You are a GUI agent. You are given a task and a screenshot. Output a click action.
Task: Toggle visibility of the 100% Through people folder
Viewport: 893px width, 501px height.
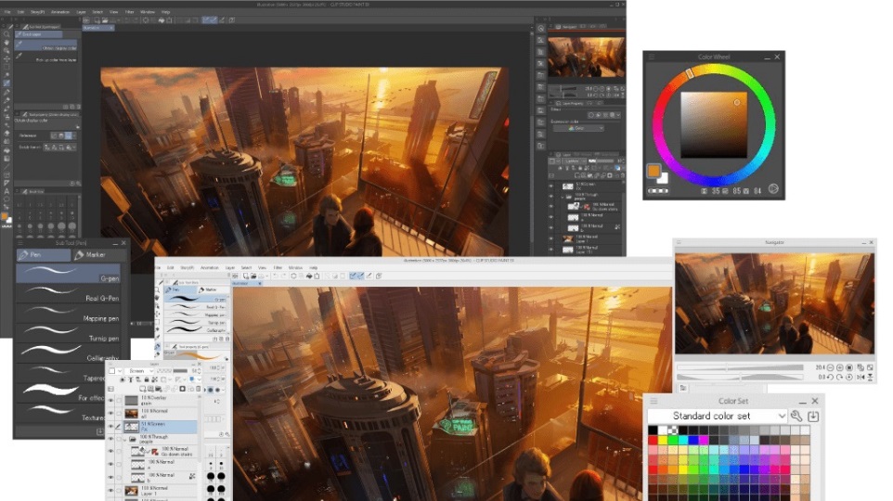[x=111, y=441]
